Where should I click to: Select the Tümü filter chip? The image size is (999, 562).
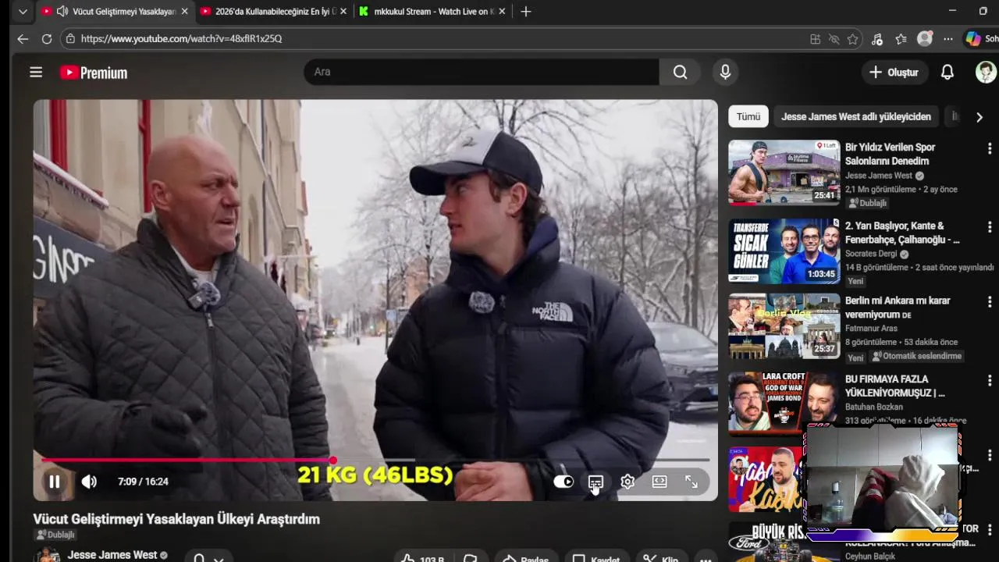(x=748, y=116)
